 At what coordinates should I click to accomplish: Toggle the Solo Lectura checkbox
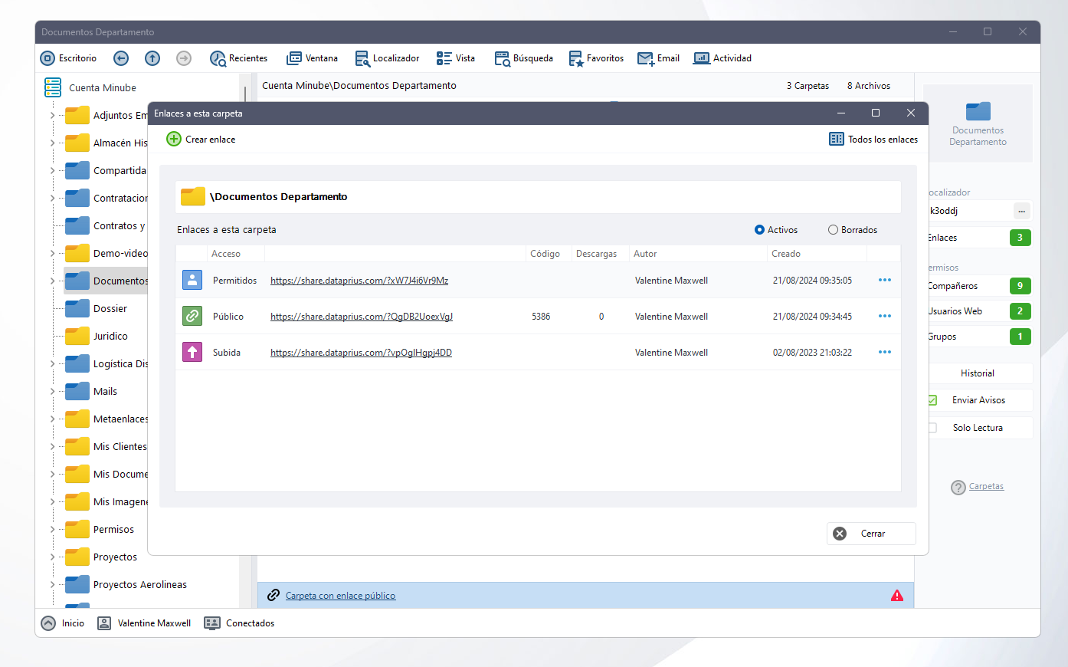coord(932,428)
